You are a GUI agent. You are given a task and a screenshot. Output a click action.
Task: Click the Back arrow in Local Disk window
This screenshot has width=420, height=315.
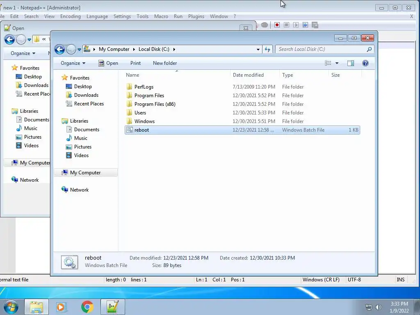[59, 49]
